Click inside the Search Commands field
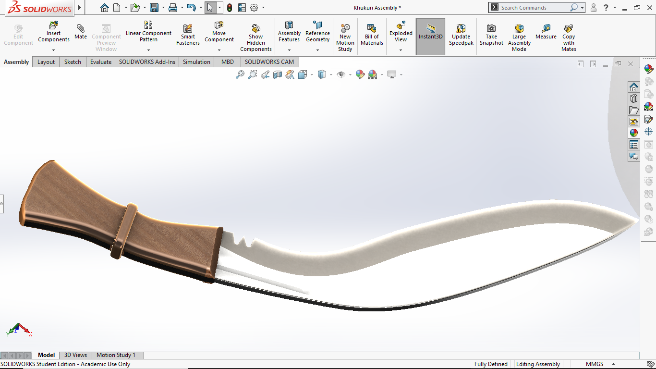Viewport: 656px width, 369px height. 534,8
